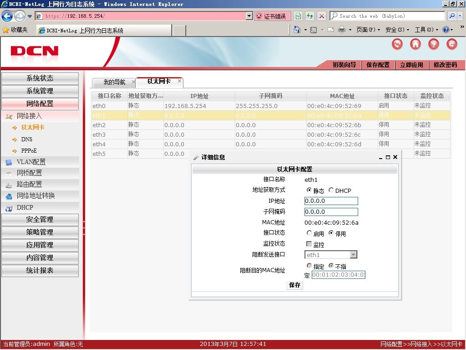466x350 pixels.
Task: Open VLAN配置 in the sidebar
Action: coord(31,162)
